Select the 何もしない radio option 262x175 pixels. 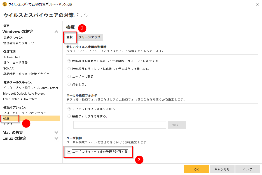click(69, 84)
